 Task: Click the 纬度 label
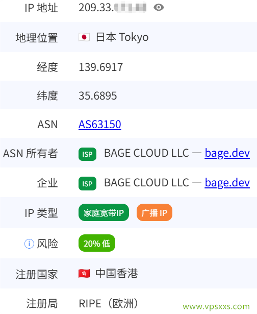47,95
